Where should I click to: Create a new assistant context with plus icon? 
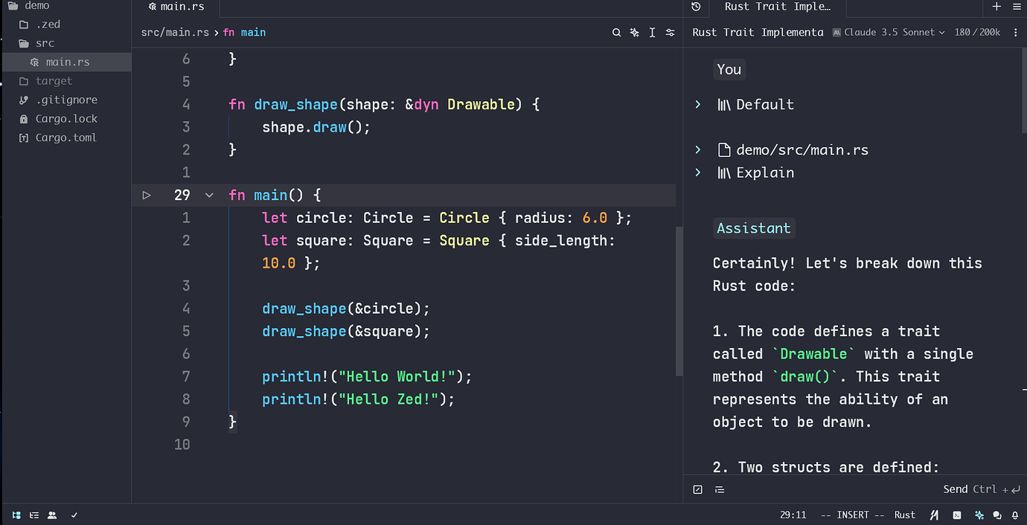point(996,7)
